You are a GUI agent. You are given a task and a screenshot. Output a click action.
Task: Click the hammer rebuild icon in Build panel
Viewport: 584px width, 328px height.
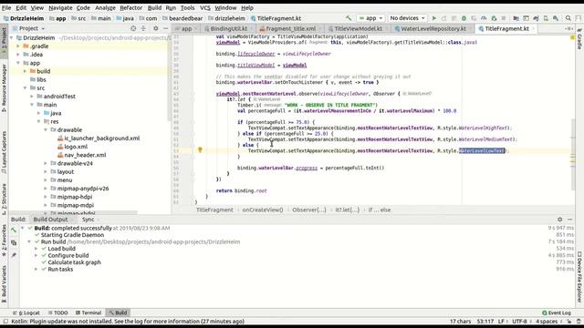point(14,231)
